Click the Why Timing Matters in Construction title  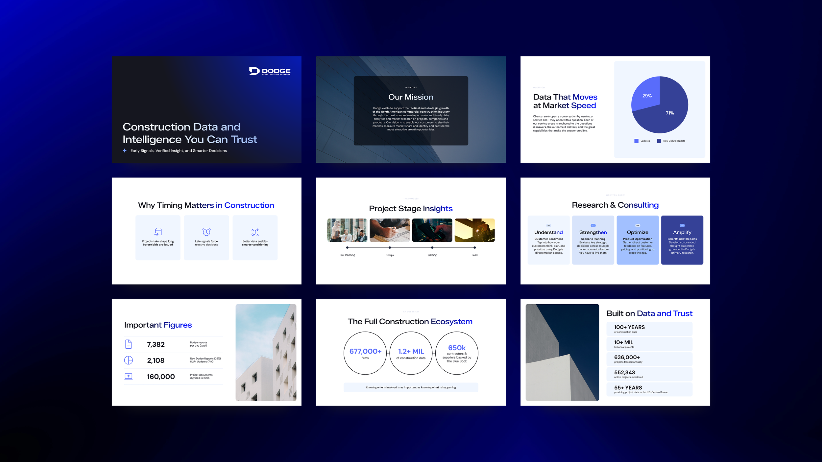coord(206,205)
